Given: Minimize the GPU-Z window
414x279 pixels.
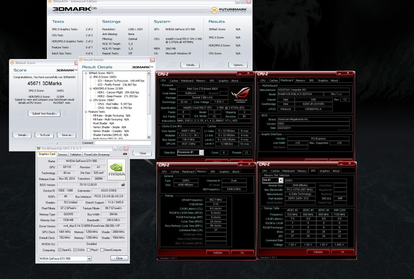Looking at the screenshot, I should coord(115,148).
